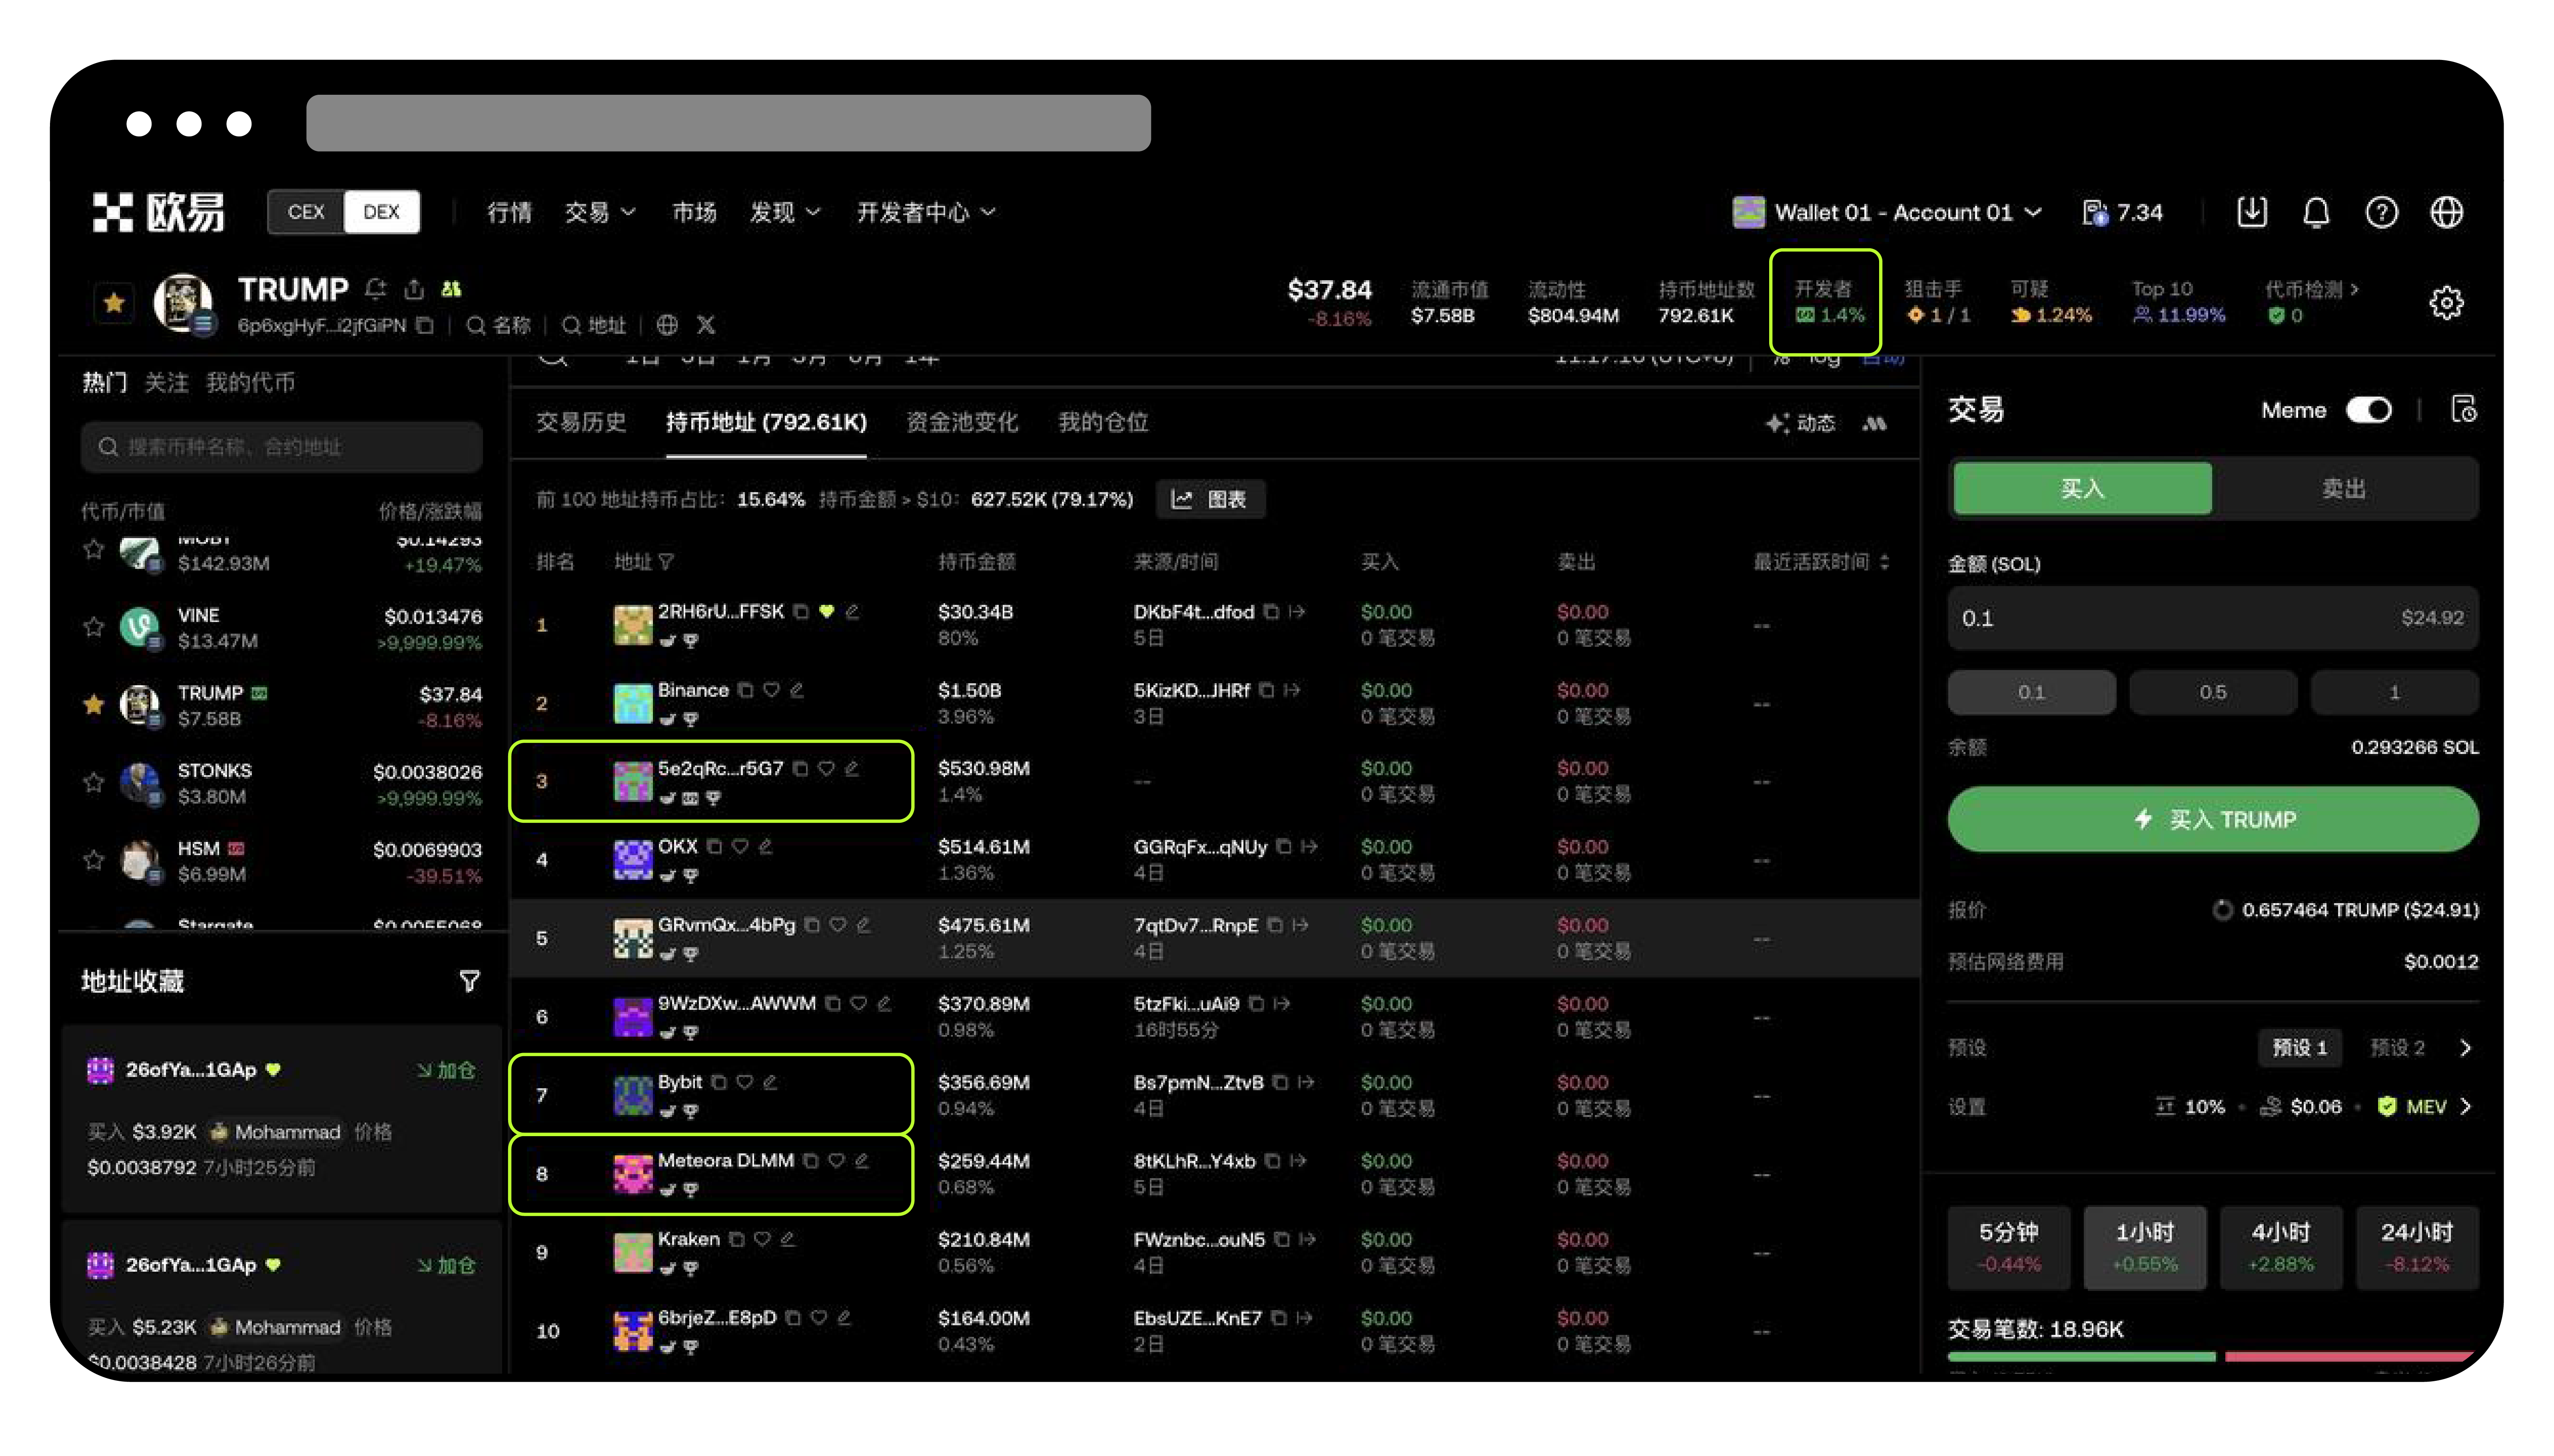Favorite the Kraken address heart
Screen dimensions: 2554x1456
click(x=762, y=1239)
